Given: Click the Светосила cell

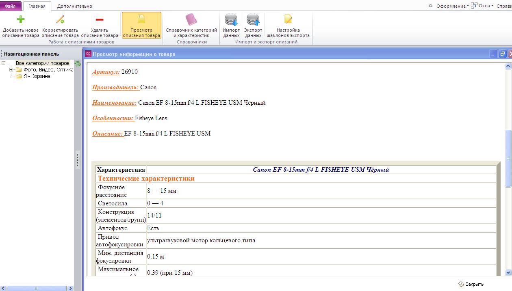Looking at the screenshot, I should [121, 203].
